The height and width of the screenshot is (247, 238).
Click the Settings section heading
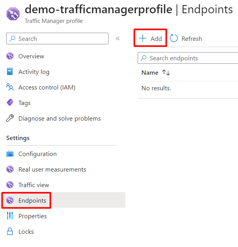(18, 138)
